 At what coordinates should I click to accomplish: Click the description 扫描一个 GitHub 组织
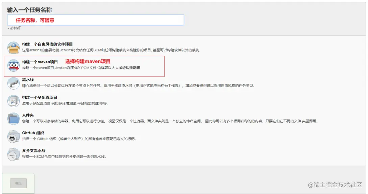79,139
